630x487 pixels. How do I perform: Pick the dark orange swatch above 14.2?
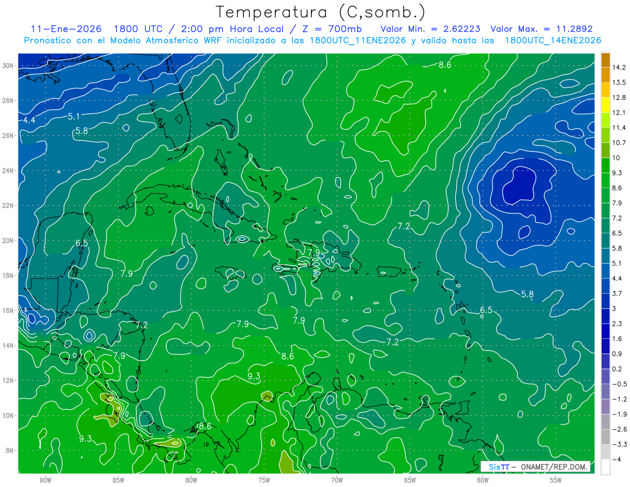click(x=605, y=60)
